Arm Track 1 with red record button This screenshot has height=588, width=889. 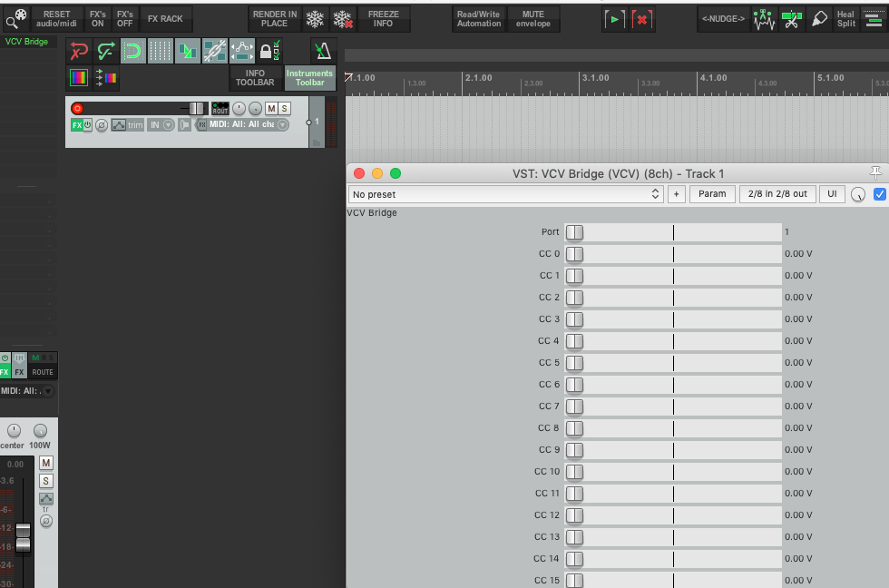pos(78,108)
